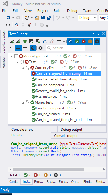
Task: Click the run all test lists icon with a double arrow
Action: [38, 41]
